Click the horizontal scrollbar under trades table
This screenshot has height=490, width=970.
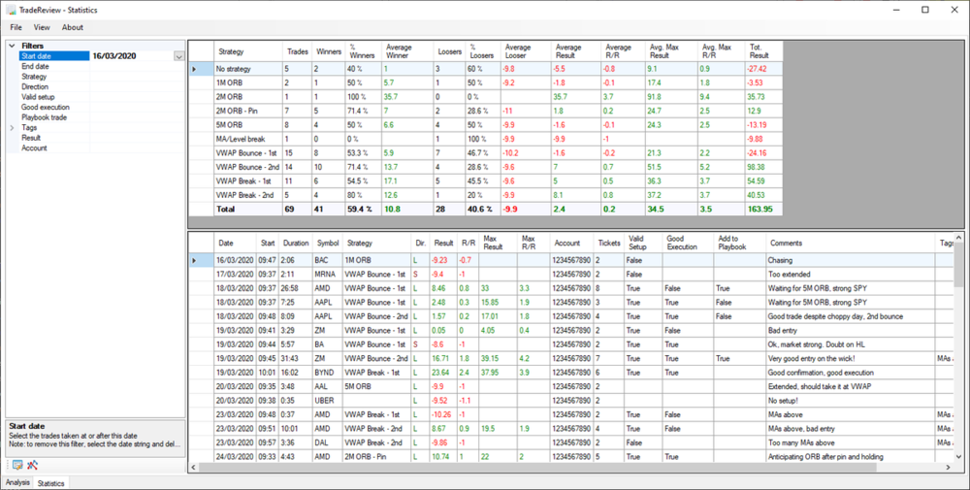pyautogui.click(x=563, y=467)
